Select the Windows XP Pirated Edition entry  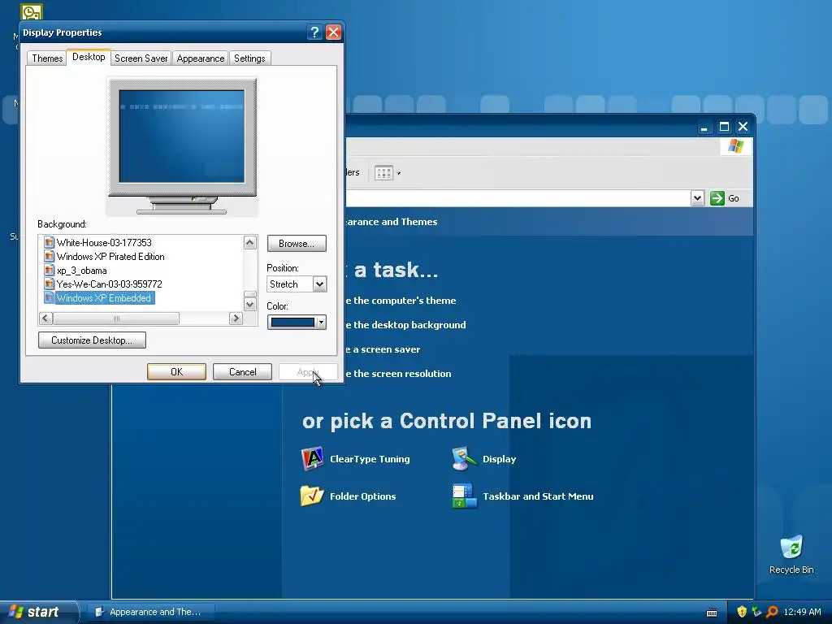click(x=110, y=256)
